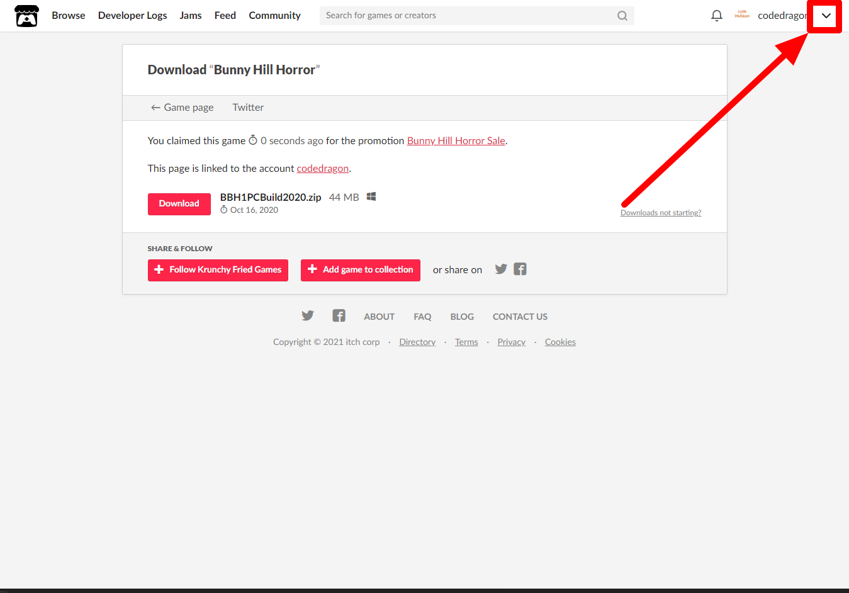The height and width of the screenshot is (593, 849).
Task: Open the Community page
Action: tap(274, 16)
